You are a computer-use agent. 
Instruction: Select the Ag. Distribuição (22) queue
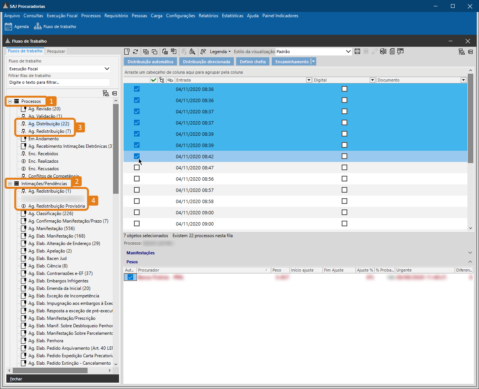(x=49, y=124)
